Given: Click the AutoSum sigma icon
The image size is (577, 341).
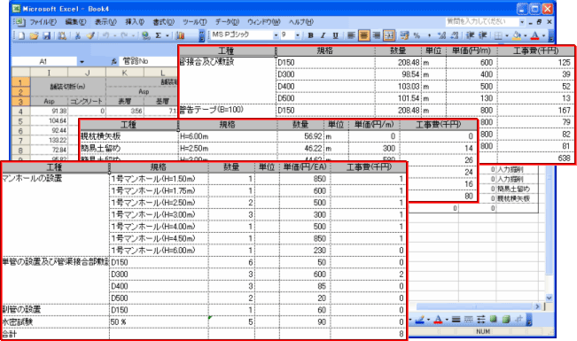Looking at the screenshot, I should point(159,35).
